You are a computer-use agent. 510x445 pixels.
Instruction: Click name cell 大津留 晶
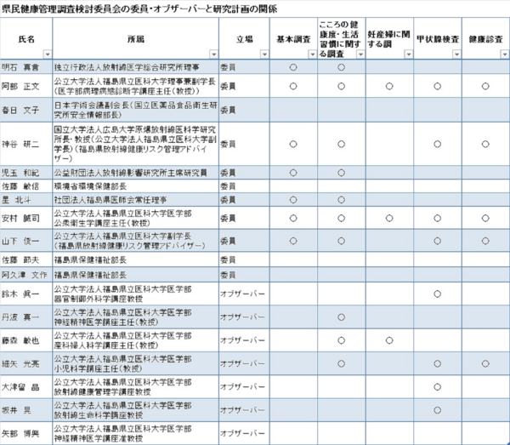click(26, 387)
